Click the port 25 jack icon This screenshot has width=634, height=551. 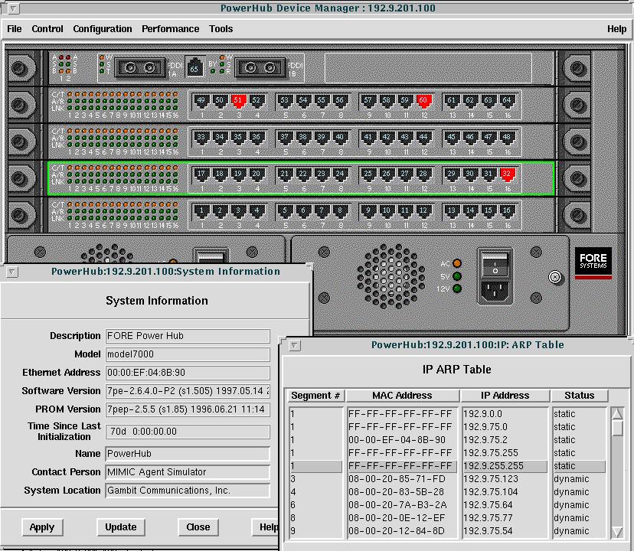tap(368, 174)
